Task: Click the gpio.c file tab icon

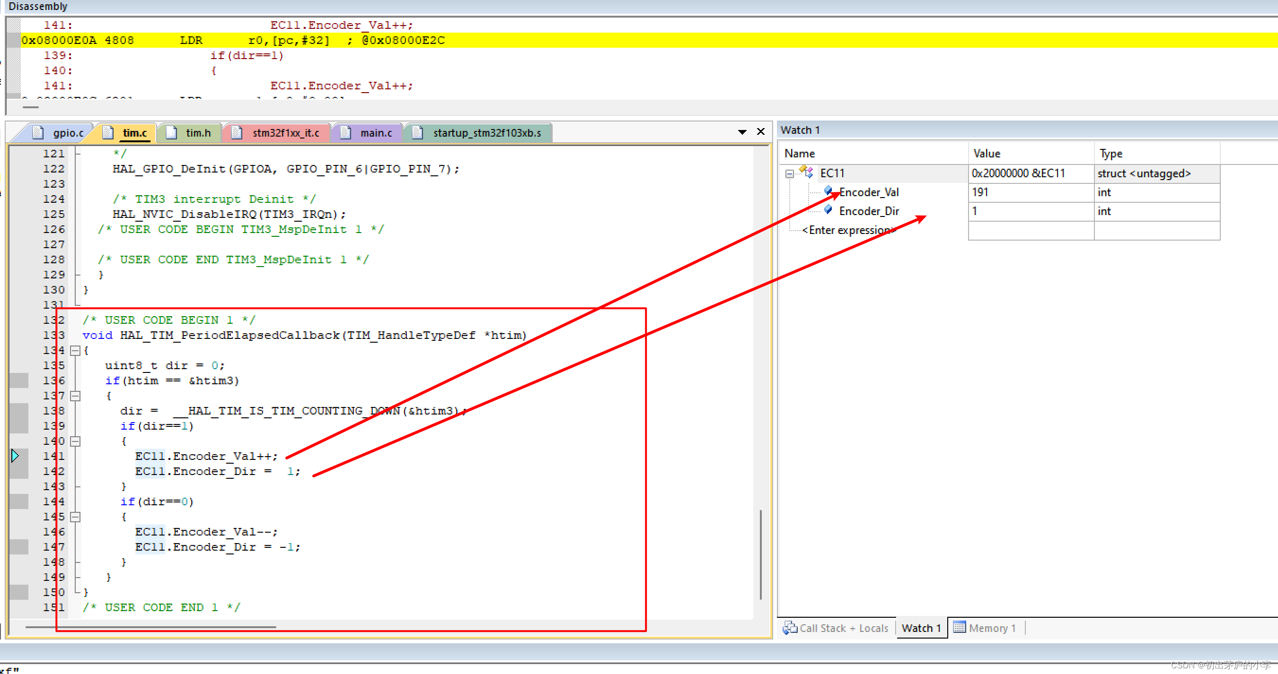Action: click(38, 133)
